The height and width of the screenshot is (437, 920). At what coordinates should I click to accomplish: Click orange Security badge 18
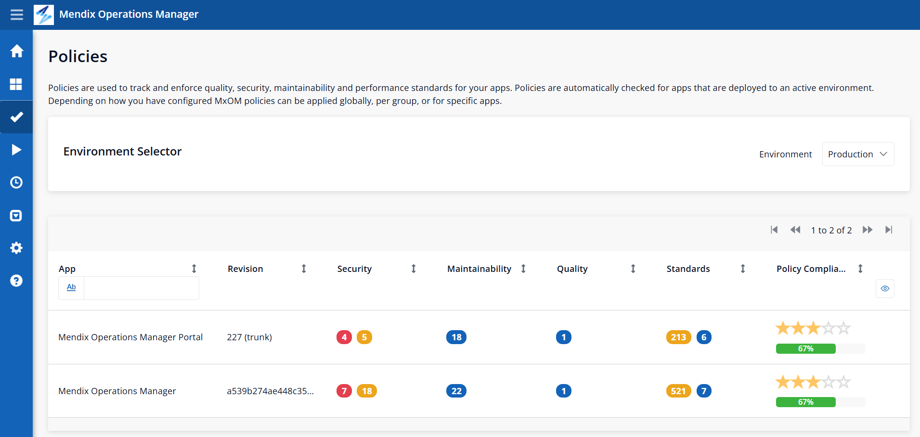367,391
